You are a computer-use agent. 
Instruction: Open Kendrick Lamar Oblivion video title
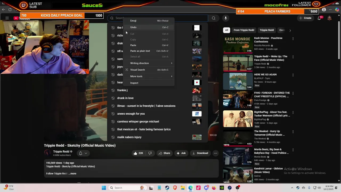point(269,170)
